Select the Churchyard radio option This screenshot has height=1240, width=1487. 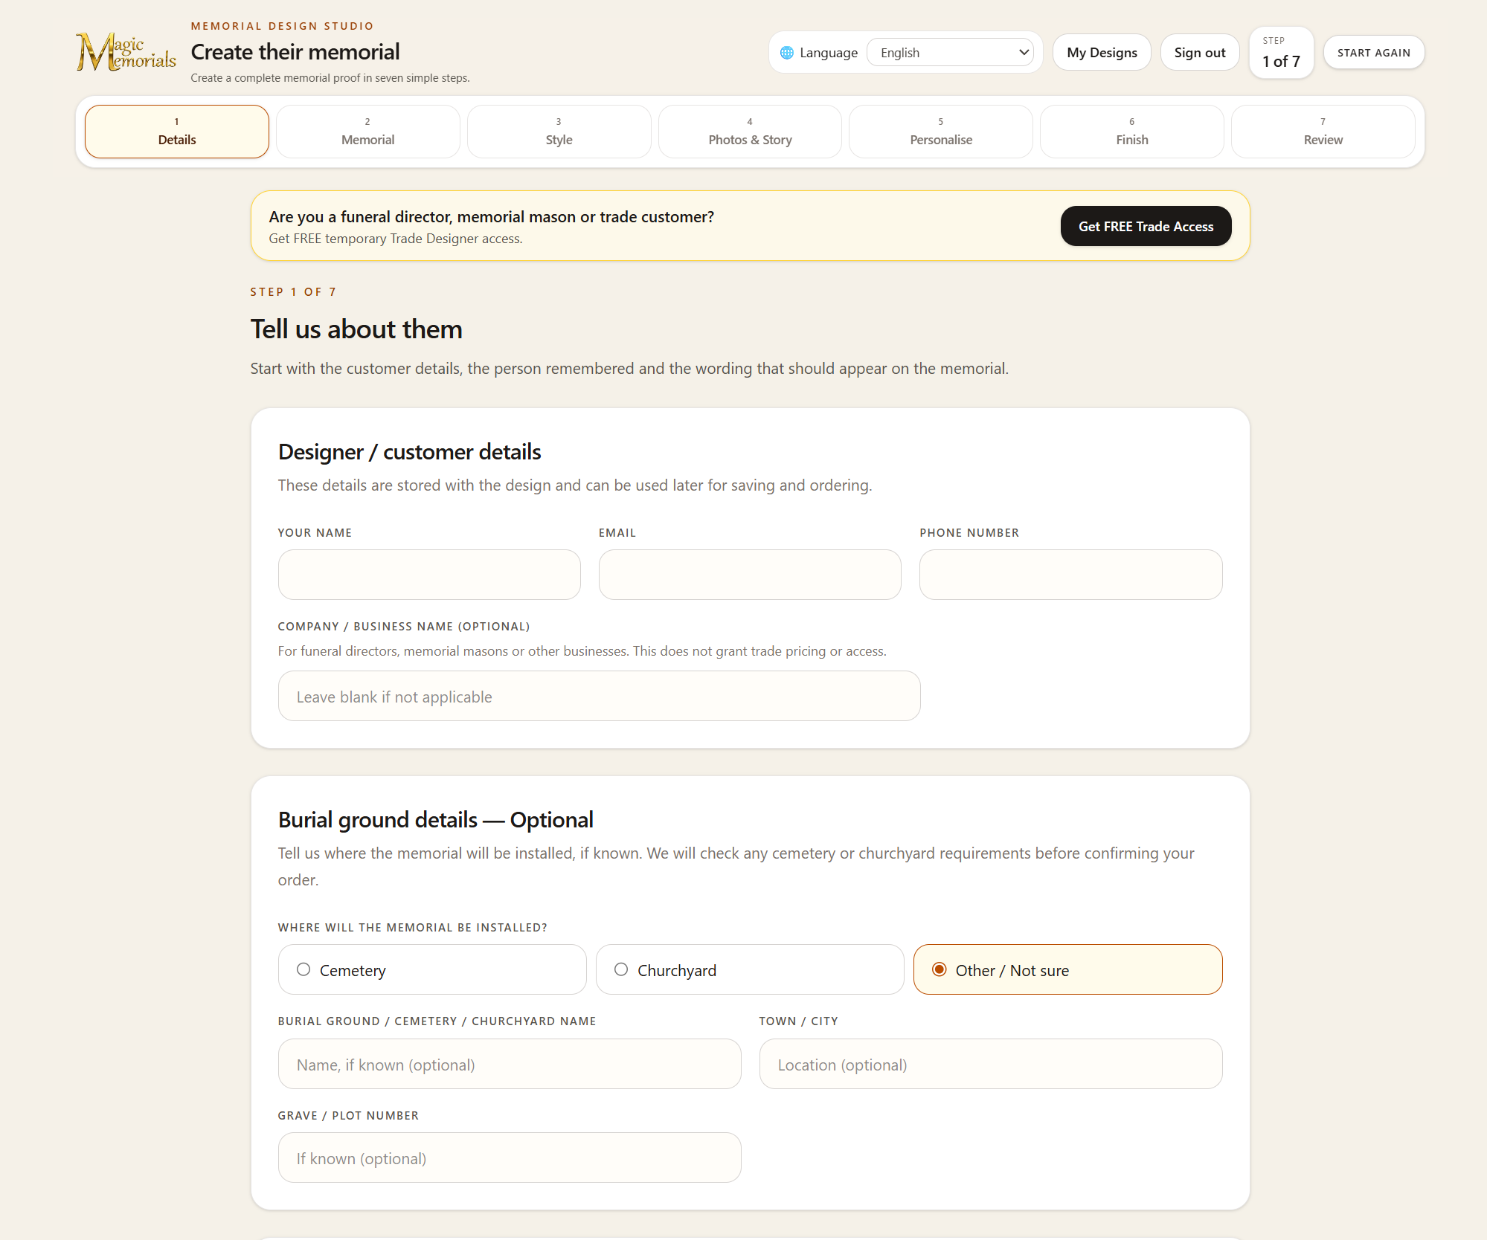(x=750, y=969)
